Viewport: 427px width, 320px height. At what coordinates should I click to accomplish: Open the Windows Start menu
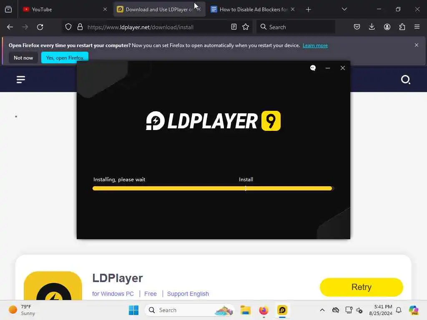point(133,310)
